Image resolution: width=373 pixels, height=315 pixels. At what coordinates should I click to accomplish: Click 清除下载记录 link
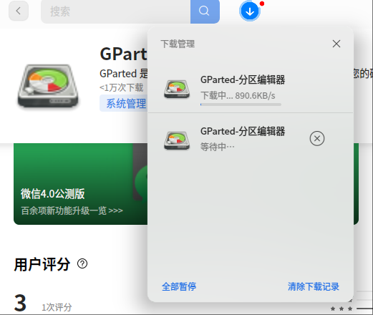coord(314,286)
